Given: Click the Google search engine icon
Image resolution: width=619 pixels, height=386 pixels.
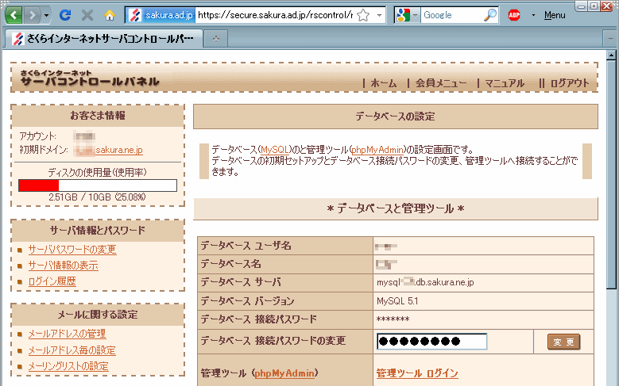Looking at the screenshot, I should pos(404,15).
